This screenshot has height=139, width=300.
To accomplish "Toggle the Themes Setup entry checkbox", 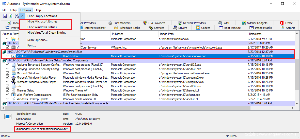I will [7, 90].
